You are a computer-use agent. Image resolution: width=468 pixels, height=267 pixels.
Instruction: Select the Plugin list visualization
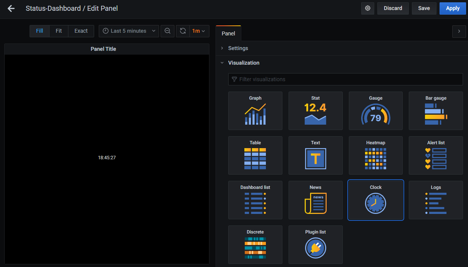tap(315, 245)
